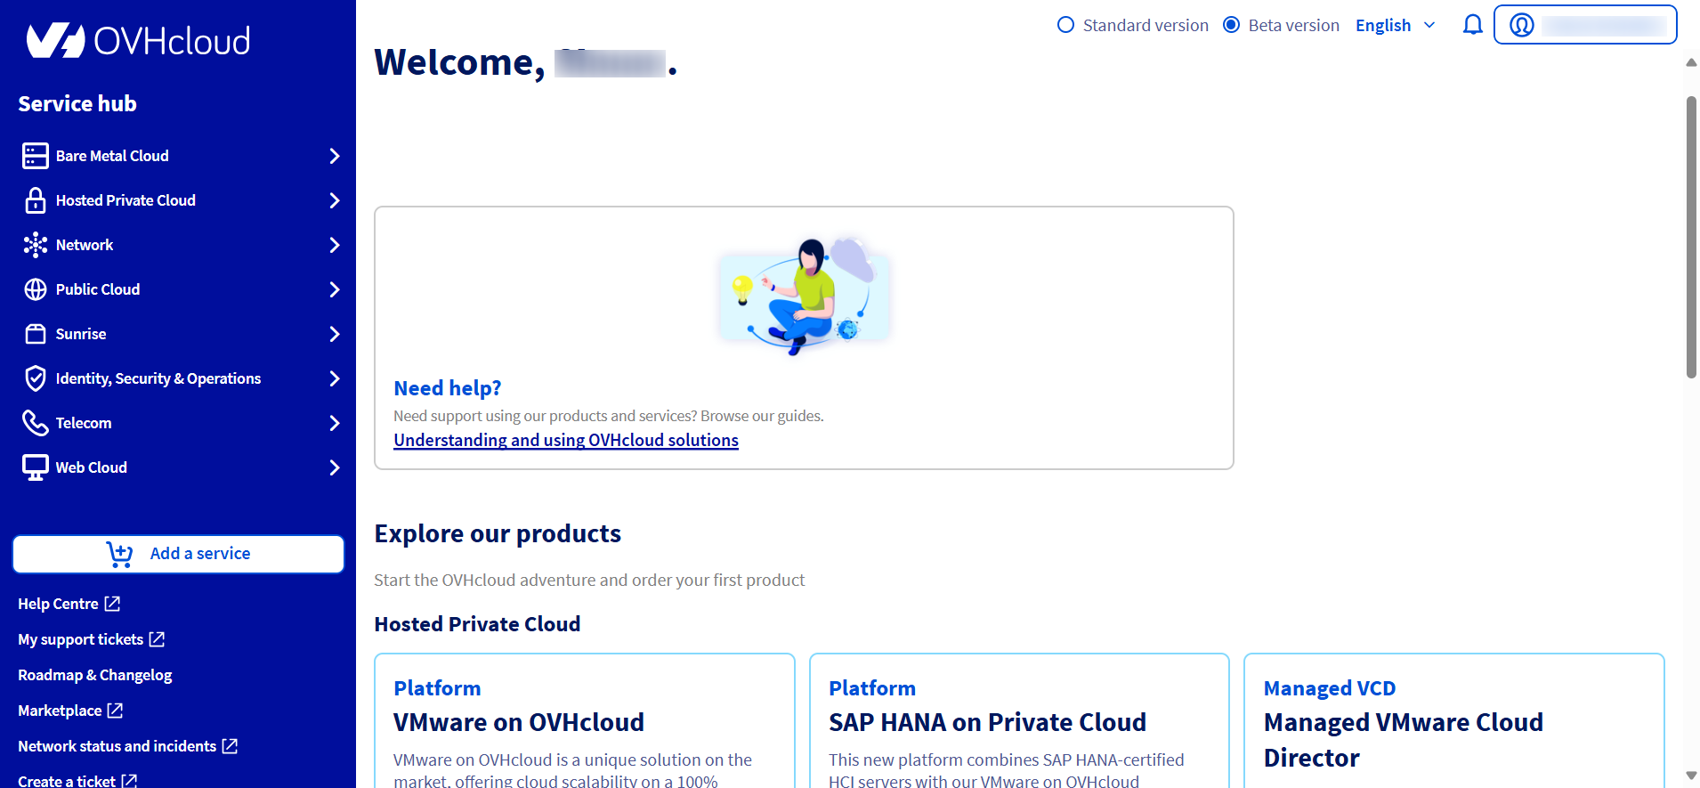The width and height of the screenshot is (1700, 788).
Task: Click the Bare Metal Cloud server icon
Action: pyautogui.click(x=36, y=156)
